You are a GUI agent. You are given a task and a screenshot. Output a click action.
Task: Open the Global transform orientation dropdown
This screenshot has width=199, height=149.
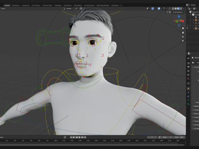(69, 9)
